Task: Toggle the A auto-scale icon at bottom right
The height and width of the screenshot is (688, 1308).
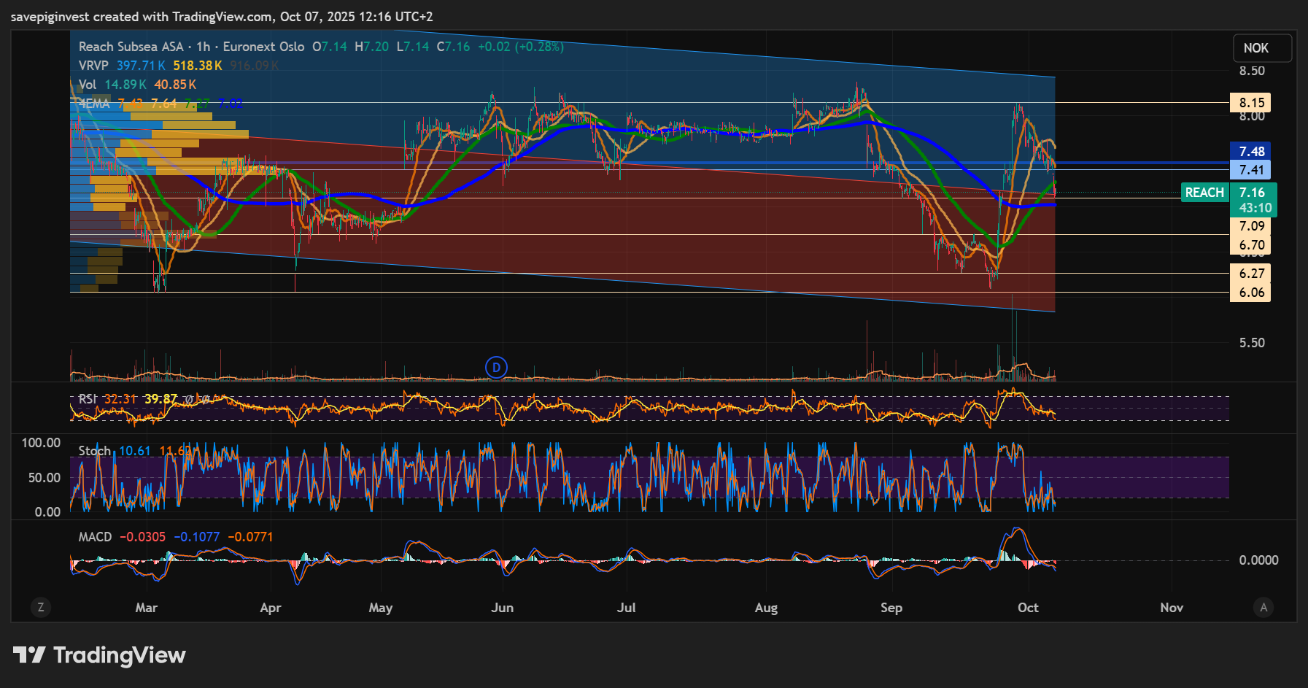Action: (x=1264, y=607)
